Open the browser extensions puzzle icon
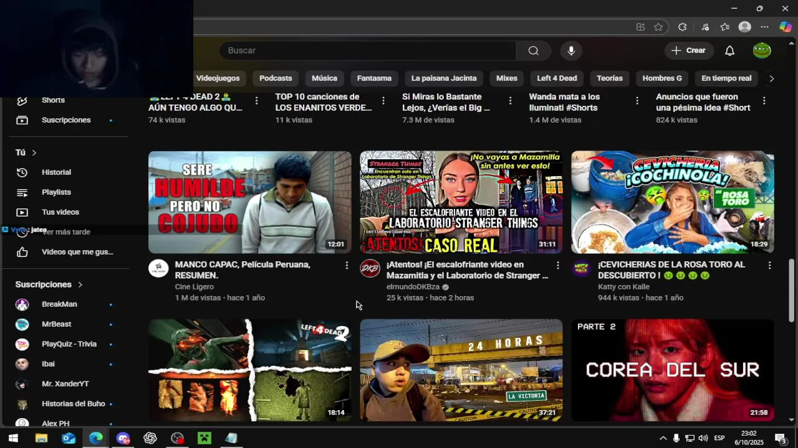This screenshot has height=448, width=798. pos(682,27)
